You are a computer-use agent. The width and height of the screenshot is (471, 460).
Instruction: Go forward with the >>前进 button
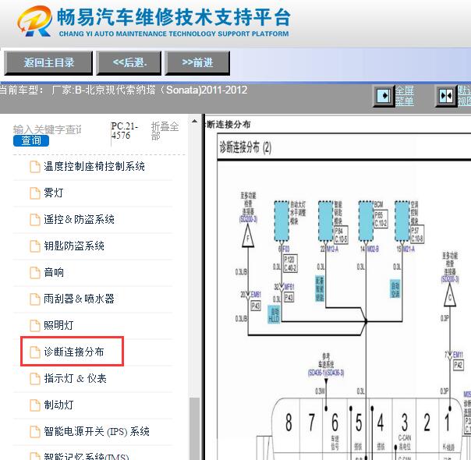tap(197, 62)
